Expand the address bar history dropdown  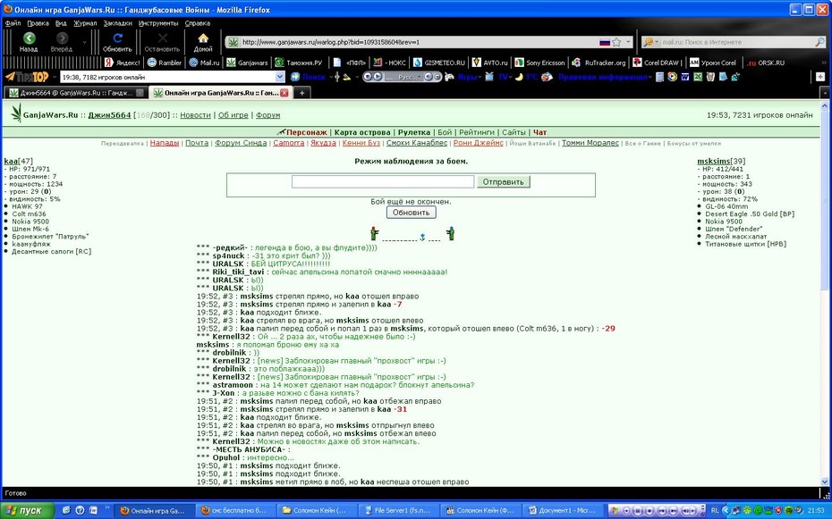point(629,42)
